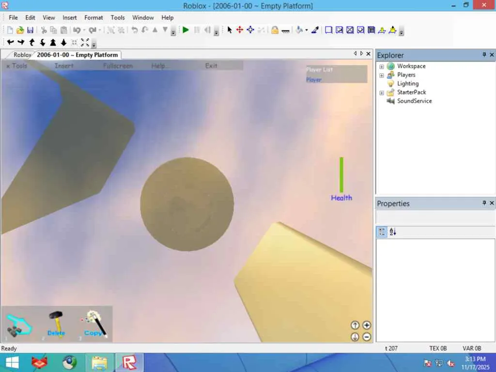496x372 pixels.
Task: Click the viewport zoom out minus button
Action: (x=367, y=337)
